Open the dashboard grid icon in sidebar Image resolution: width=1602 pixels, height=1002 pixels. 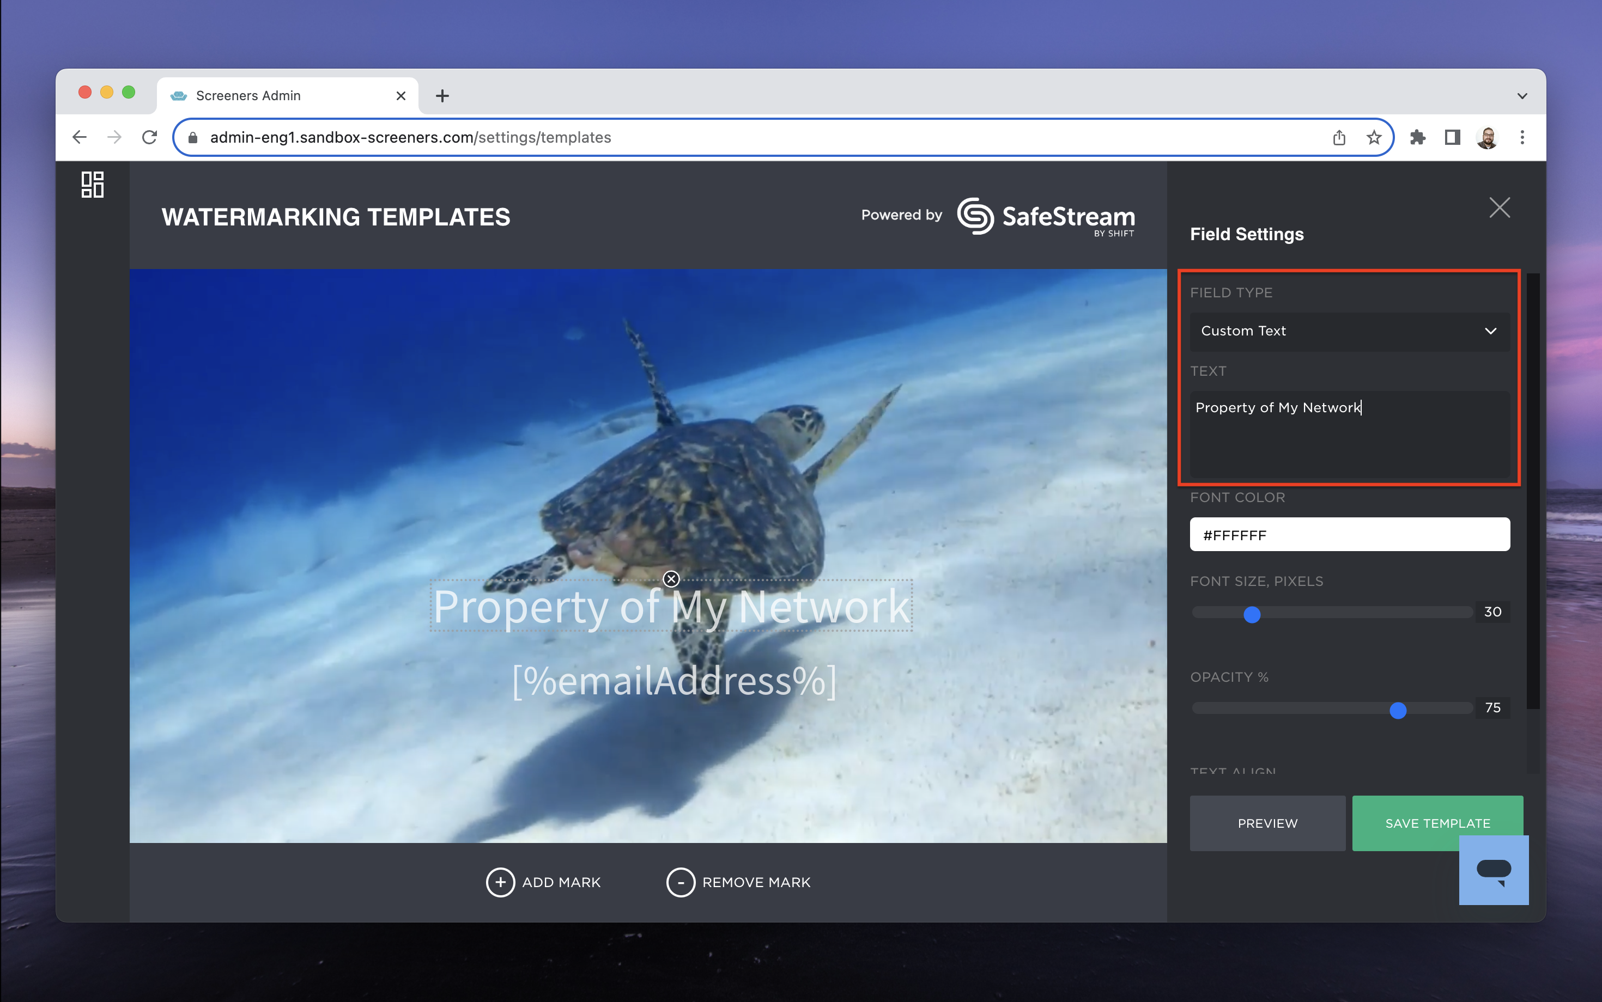tap(92, 184)
